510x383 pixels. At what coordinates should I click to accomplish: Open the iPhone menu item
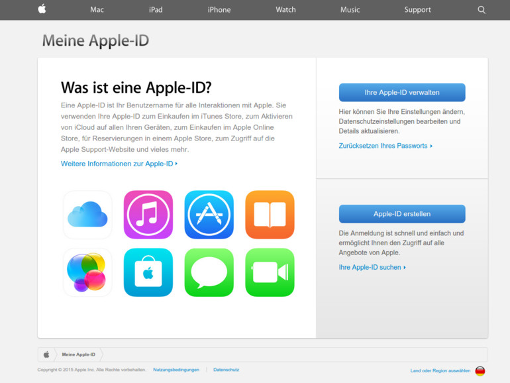point(219,10)
